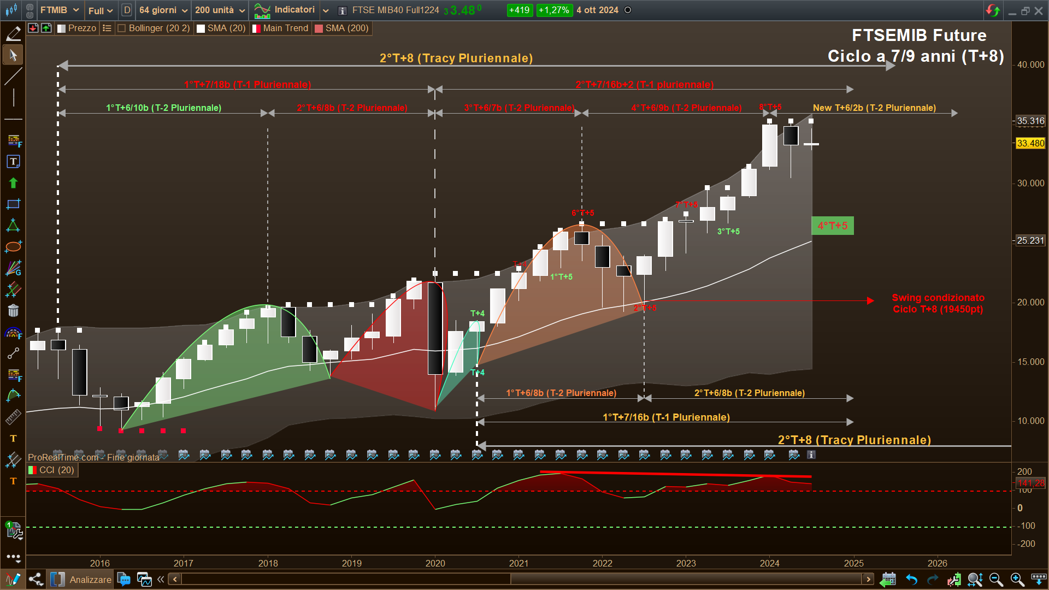Screen dimensions: 1049x590
Task: Open the FTMIB instrument dropdown
Action: [60, 10]
